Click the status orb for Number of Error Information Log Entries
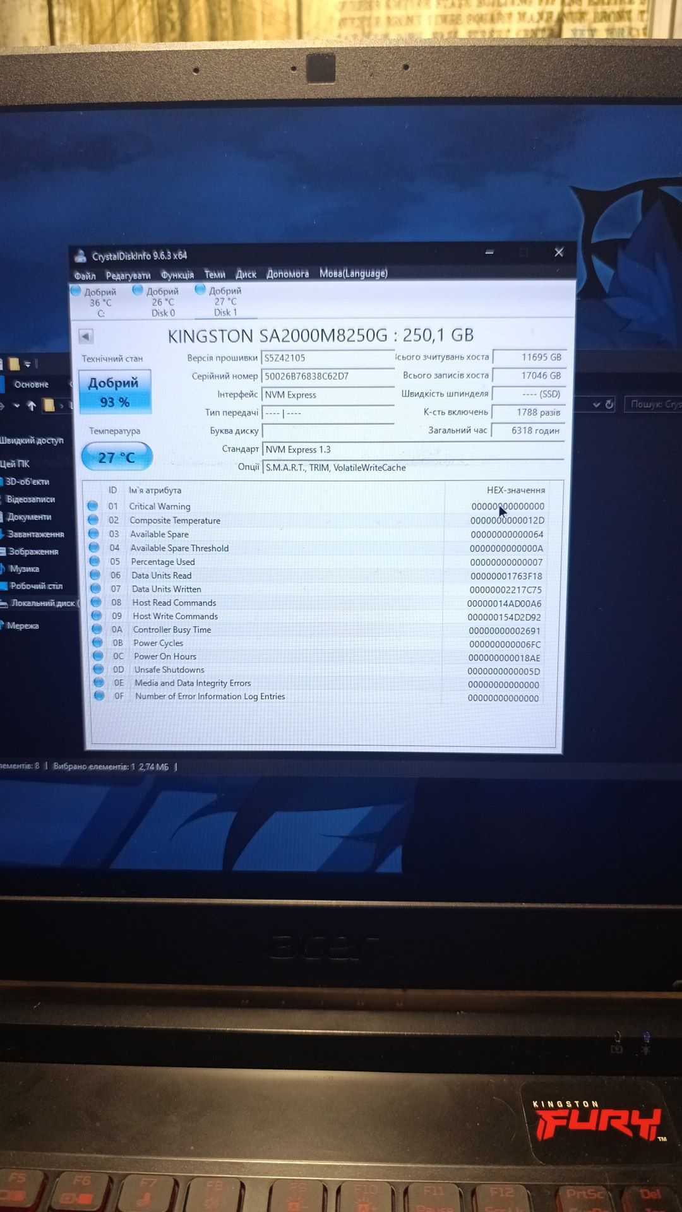The height and width of the screenshot is (1212, 682). 99,696
